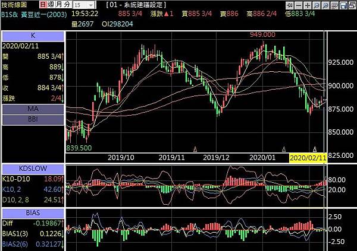Click the K10-D10 18.09 value row
The height and width of the screenshot is (251, 357).
point(33,179)
